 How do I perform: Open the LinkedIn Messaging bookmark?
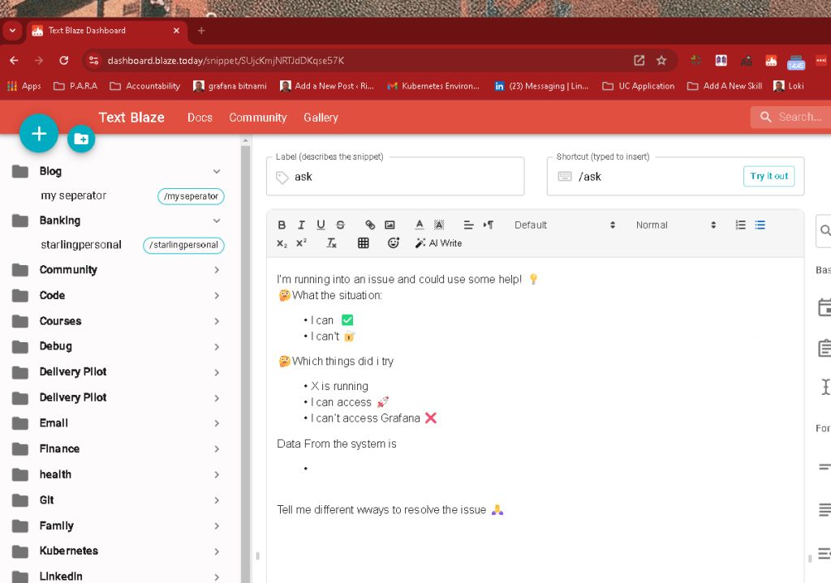coord(541,86)
